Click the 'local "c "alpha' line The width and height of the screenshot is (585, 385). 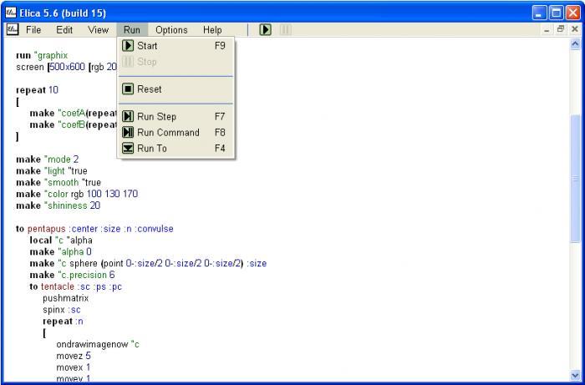click(61, 241)
